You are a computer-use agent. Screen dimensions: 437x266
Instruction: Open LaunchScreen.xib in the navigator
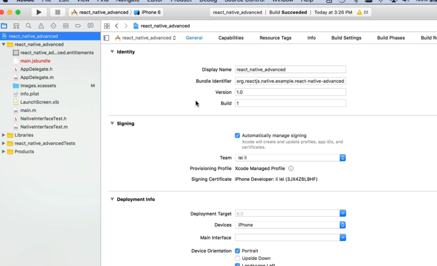pyautogui.click(x=39, y=102)
